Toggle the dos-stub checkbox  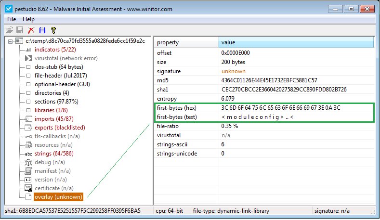tap(28, 67)
